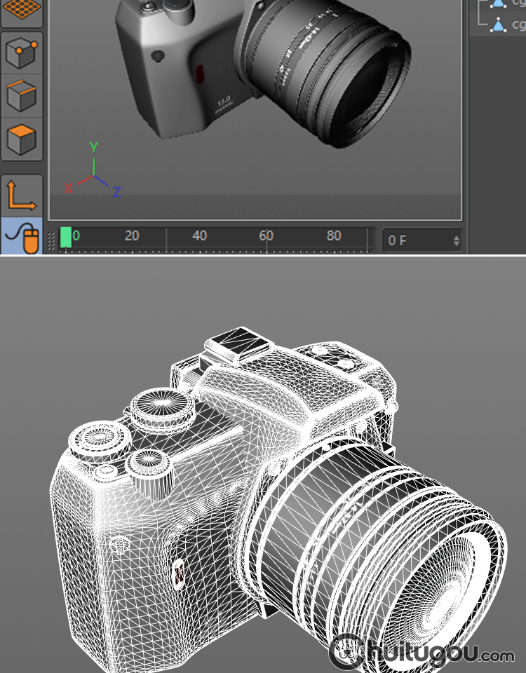Image resolution: width=526 pixels, height=673 pixels.
Task: Click the lower polygon object icon in object manager
Action: [498, 25]
